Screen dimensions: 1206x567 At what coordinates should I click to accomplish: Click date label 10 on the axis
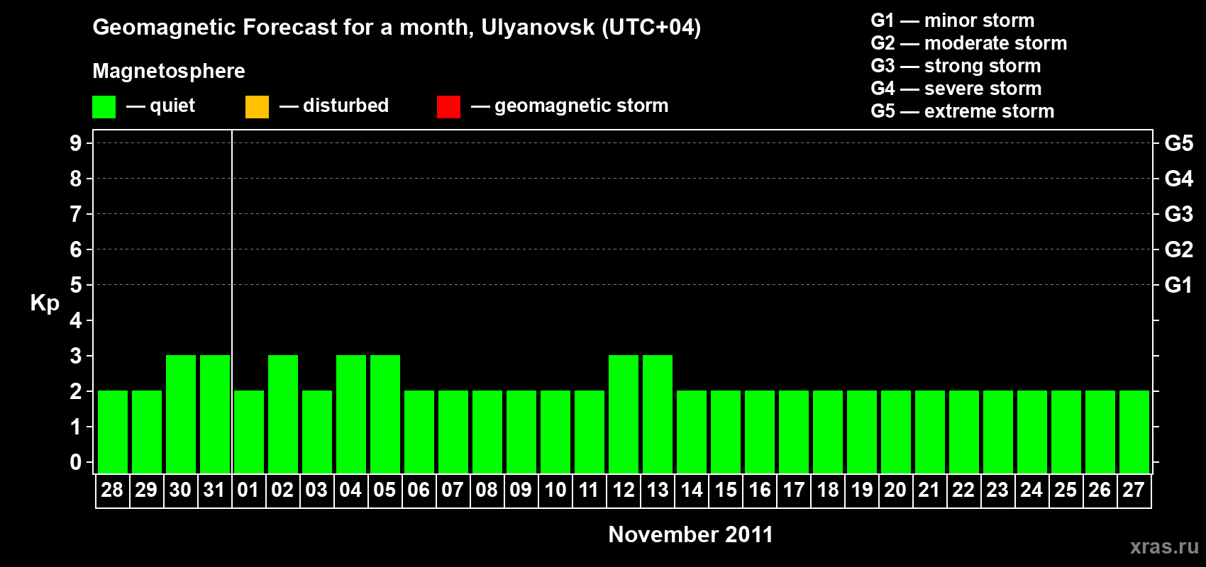click(x=555, y=490)
